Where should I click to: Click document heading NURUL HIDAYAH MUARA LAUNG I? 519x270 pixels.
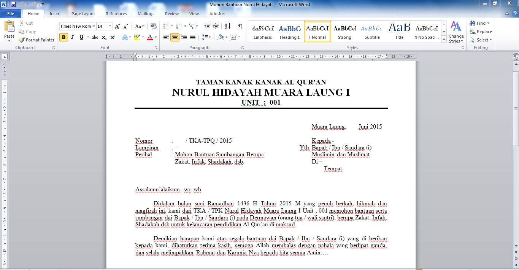point(261,92)
